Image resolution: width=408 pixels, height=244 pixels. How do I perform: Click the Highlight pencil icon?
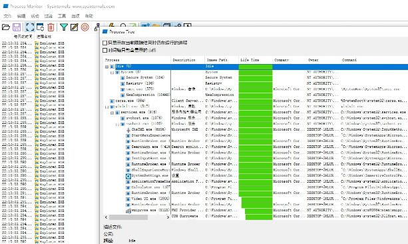75,27
